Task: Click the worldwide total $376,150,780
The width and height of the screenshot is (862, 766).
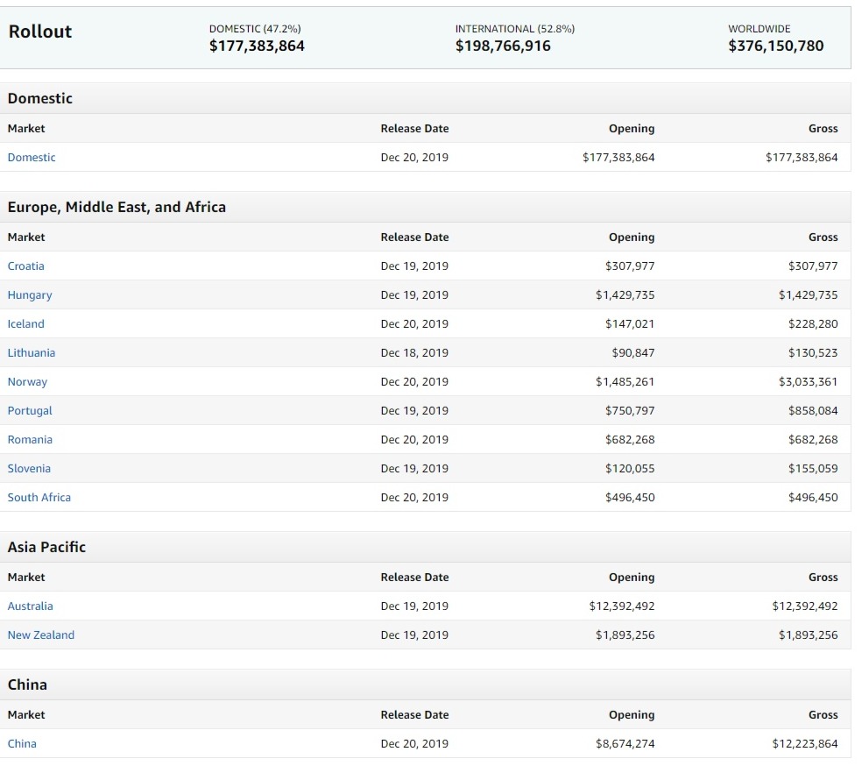Action: coord(775,46)
